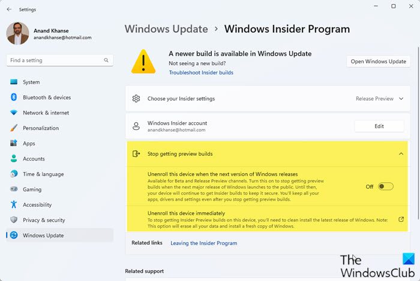The height and width of the screenshot is (281, 420).
Task: Open the Accounts settings page
Action: (34, 159)
